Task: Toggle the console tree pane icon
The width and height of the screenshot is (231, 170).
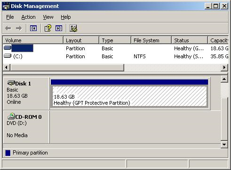Action: (33, 28)
